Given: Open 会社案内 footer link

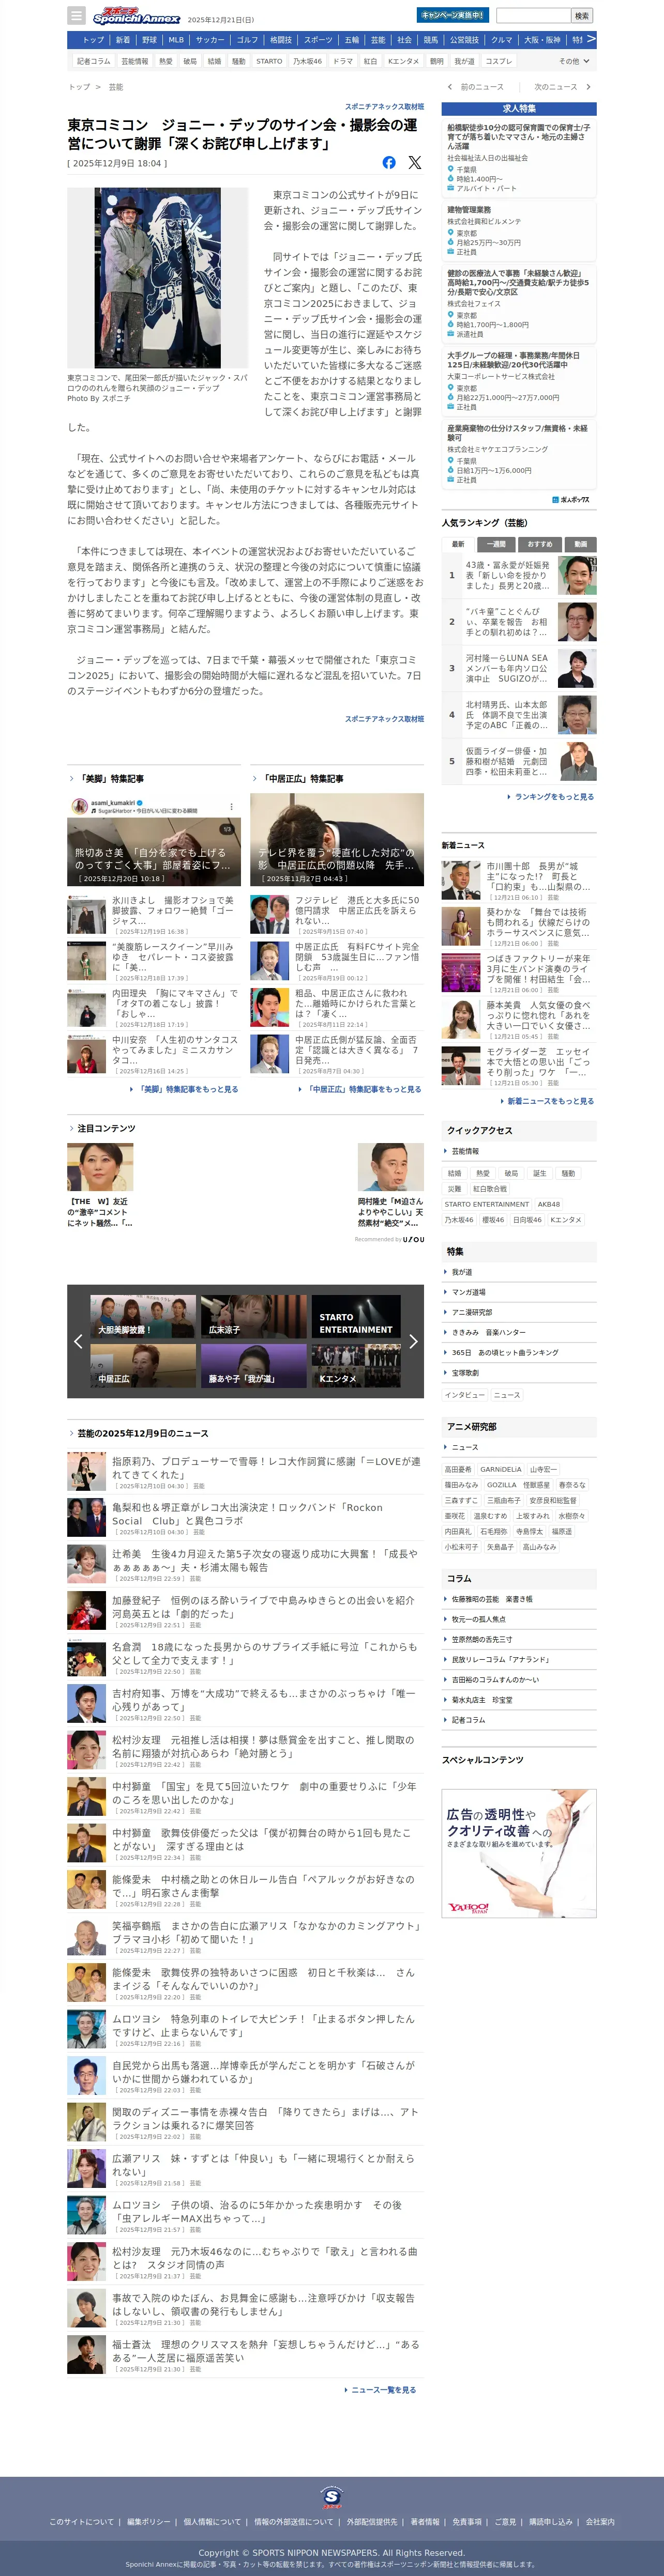Looking at the screenshot, I should (x=600, y=2522).
